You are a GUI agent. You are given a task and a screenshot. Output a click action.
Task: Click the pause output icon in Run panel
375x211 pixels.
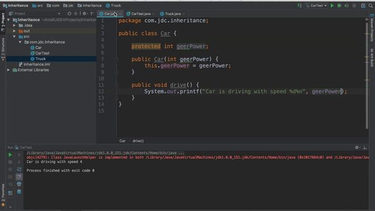point(11,169)
